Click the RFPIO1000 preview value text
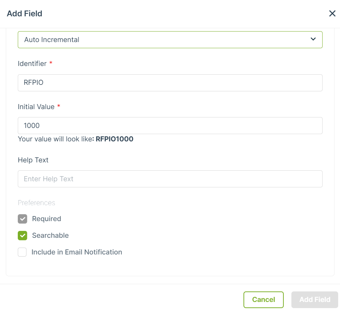Viewport: 340px width, 311px height. pyautogui.click(x=115, y=139)
